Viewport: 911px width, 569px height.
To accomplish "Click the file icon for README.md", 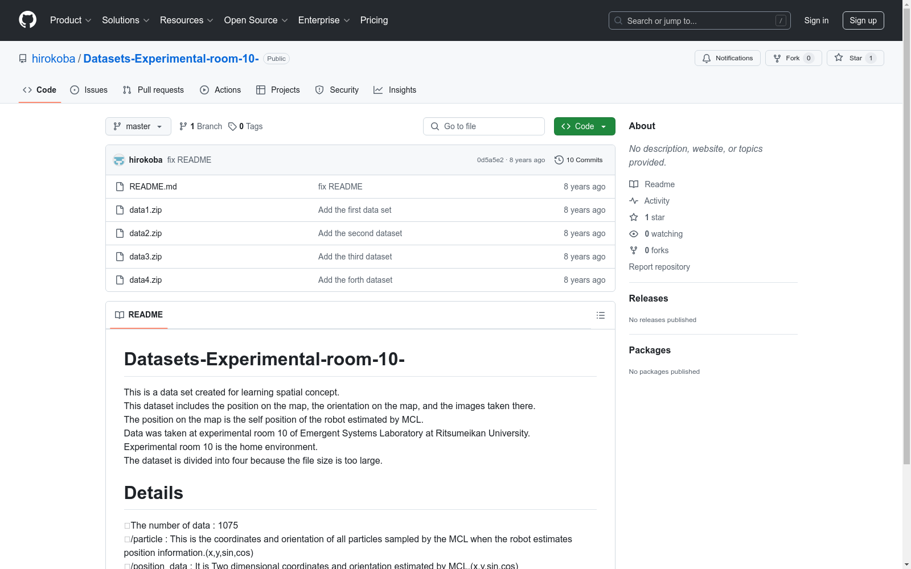I will (120, 187).
